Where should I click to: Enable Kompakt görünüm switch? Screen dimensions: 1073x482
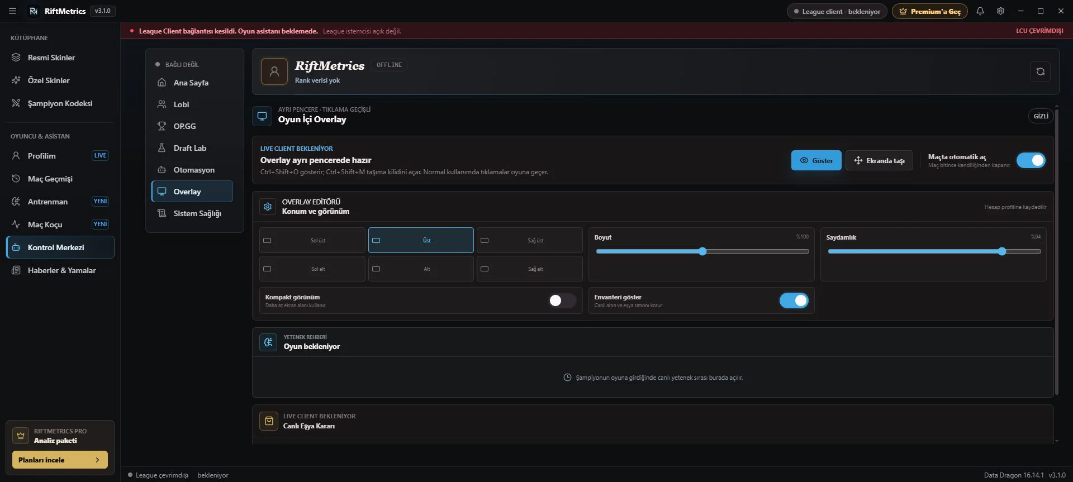click(x=562, y=300)
